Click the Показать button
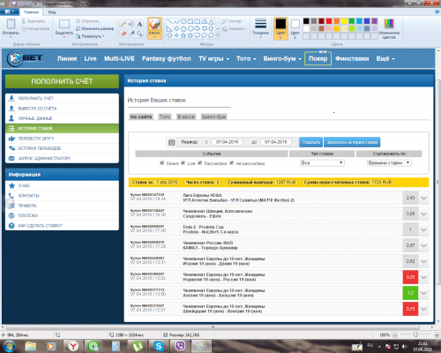Viewport: 441px width, 353px height. click(310, 142)
